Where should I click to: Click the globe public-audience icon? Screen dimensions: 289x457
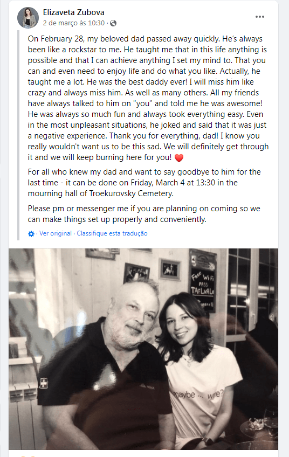[x=113, y=23]
